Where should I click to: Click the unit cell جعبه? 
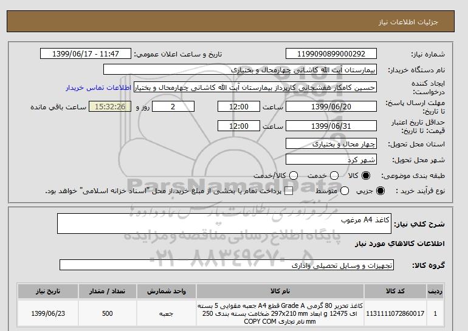(x=167, y=313)
